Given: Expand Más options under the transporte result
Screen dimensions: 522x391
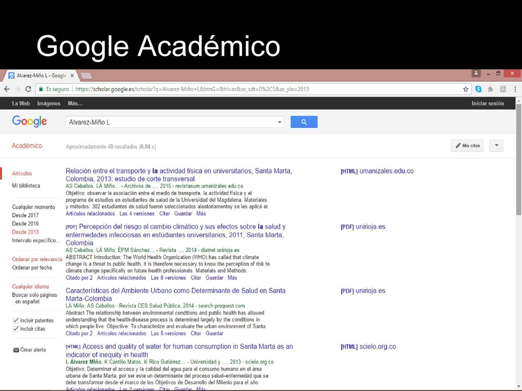Looking at the screenshot, I should (201, 213).
